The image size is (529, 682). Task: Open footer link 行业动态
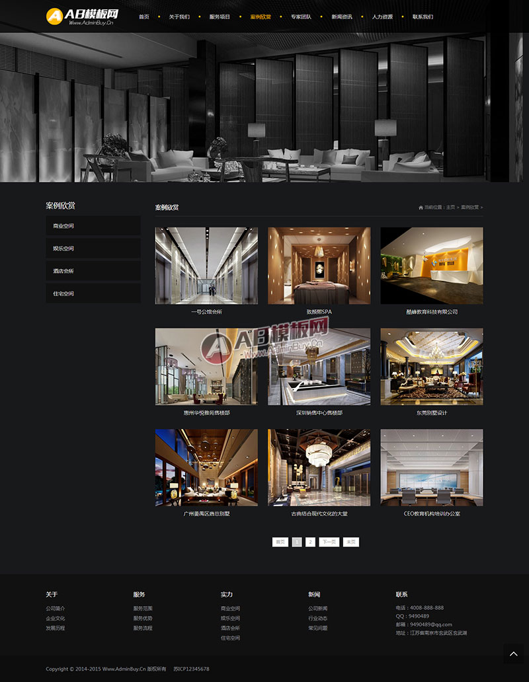[x=318, y=618]
